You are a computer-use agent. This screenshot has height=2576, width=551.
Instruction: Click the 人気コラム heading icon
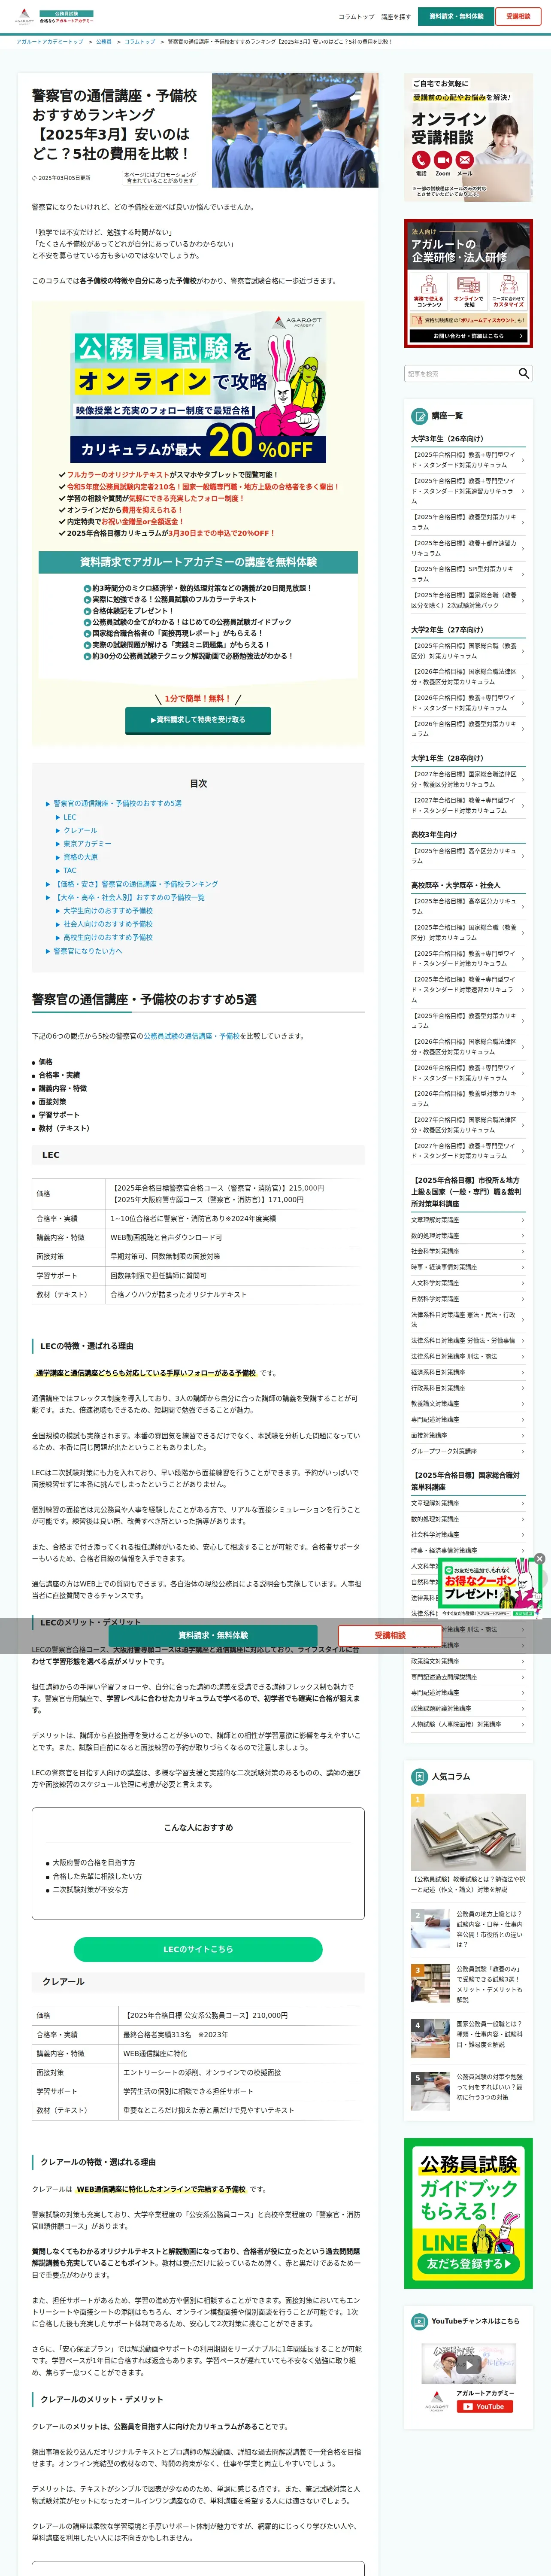(420, 1777)
